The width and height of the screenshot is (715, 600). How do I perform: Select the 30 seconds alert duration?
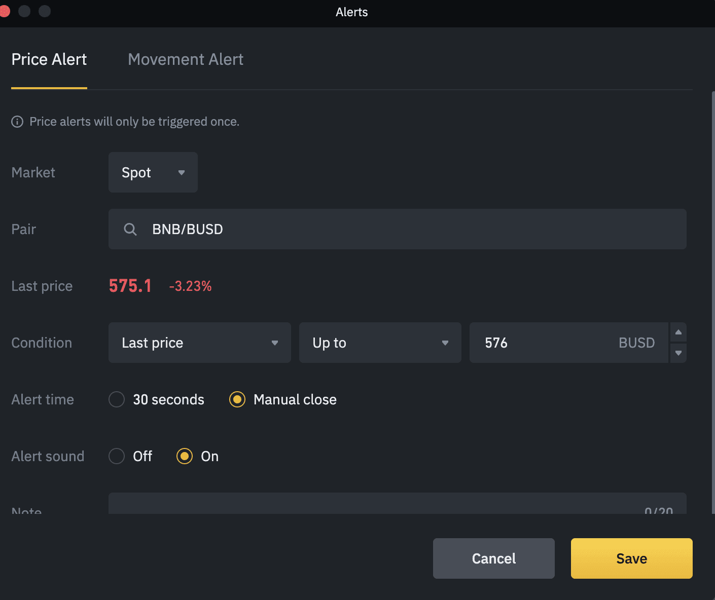[x=116, y=399]
